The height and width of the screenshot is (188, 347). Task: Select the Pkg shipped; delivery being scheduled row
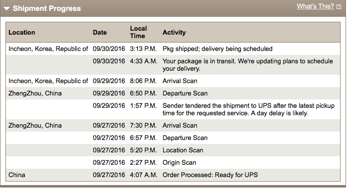coord(173,49)
